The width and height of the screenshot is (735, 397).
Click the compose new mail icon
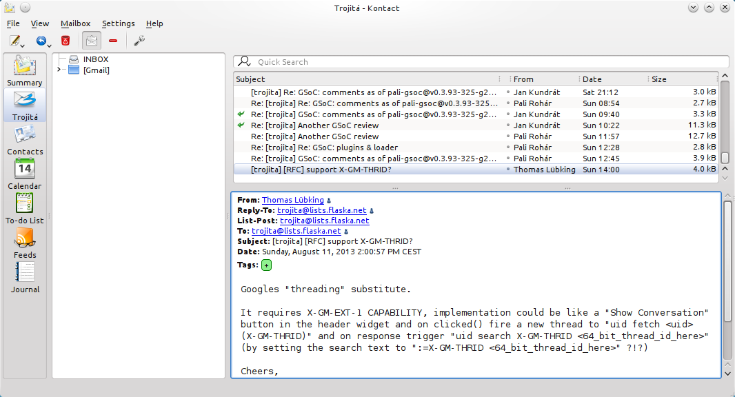[13, 41]
